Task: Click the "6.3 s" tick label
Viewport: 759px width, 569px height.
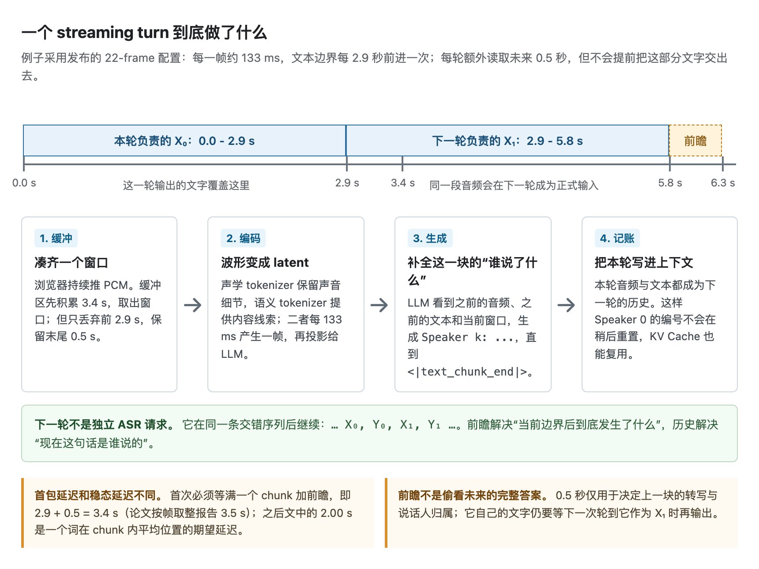Action: [x=723, y=183]
